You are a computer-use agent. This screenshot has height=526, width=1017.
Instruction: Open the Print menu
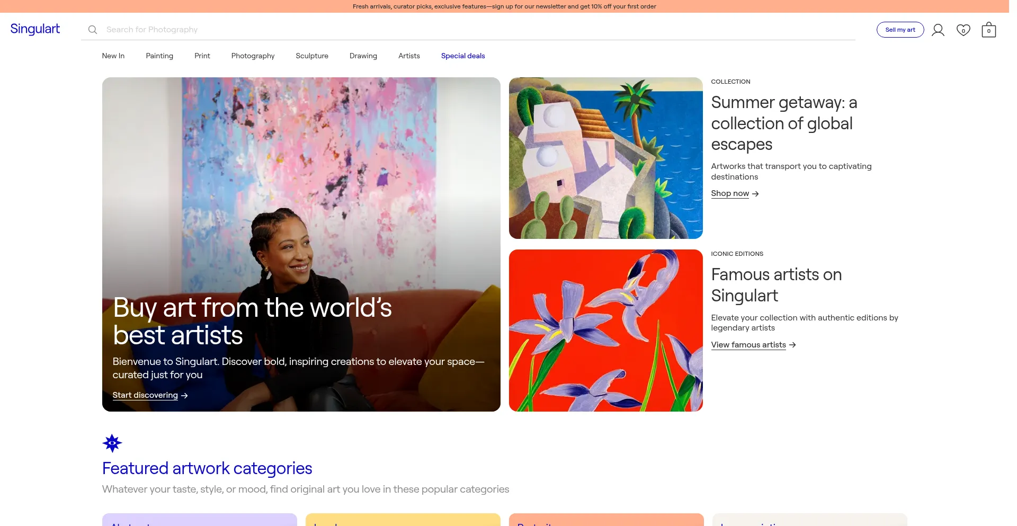point(202,56)
